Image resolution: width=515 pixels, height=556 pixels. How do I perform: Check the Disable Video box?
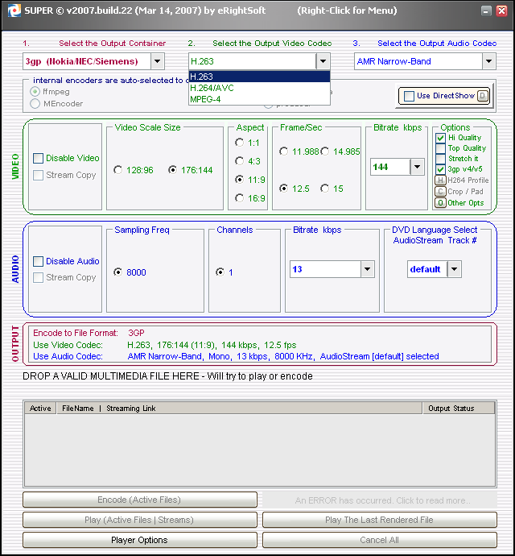(39, 158)
